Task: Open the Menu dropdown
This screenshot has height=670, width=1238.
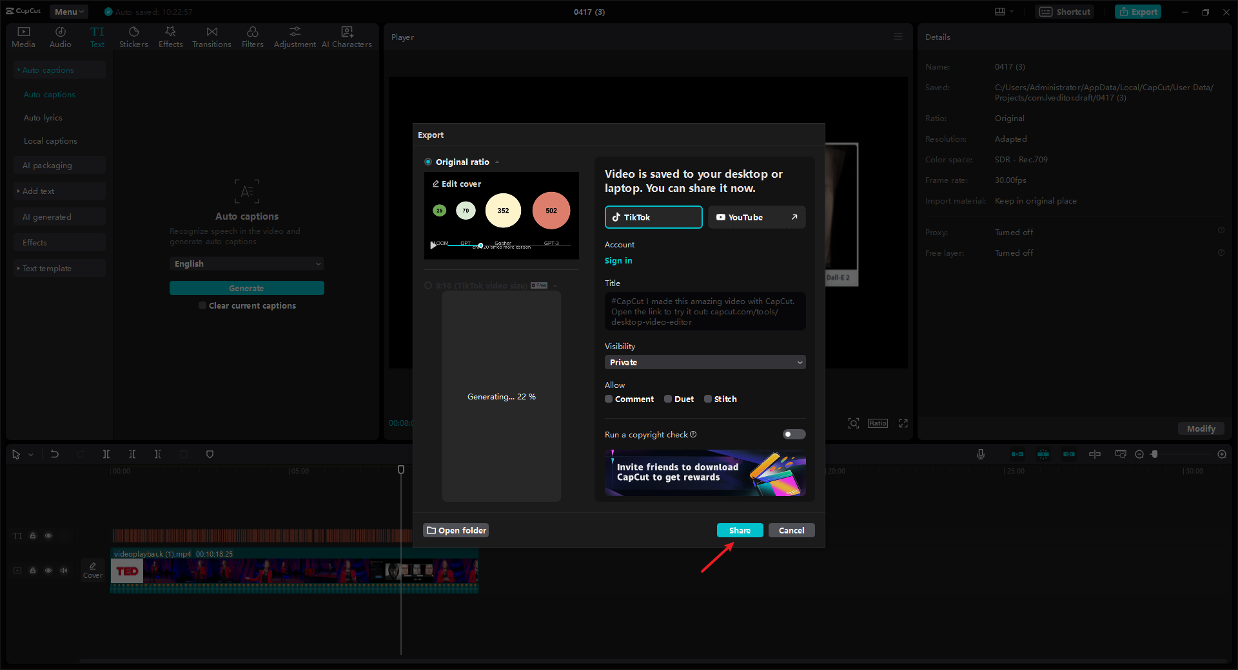Action: pos(69,12)
